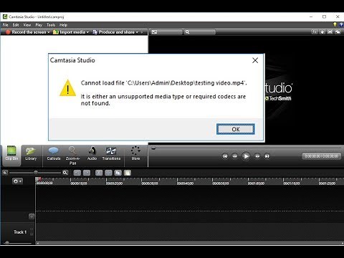The width and height of the screenshot is (344, 258).
Task: Open the Play menu
Action: 39,25
